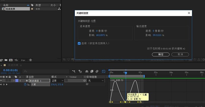Click the video eye column header icon

(1, 77)
